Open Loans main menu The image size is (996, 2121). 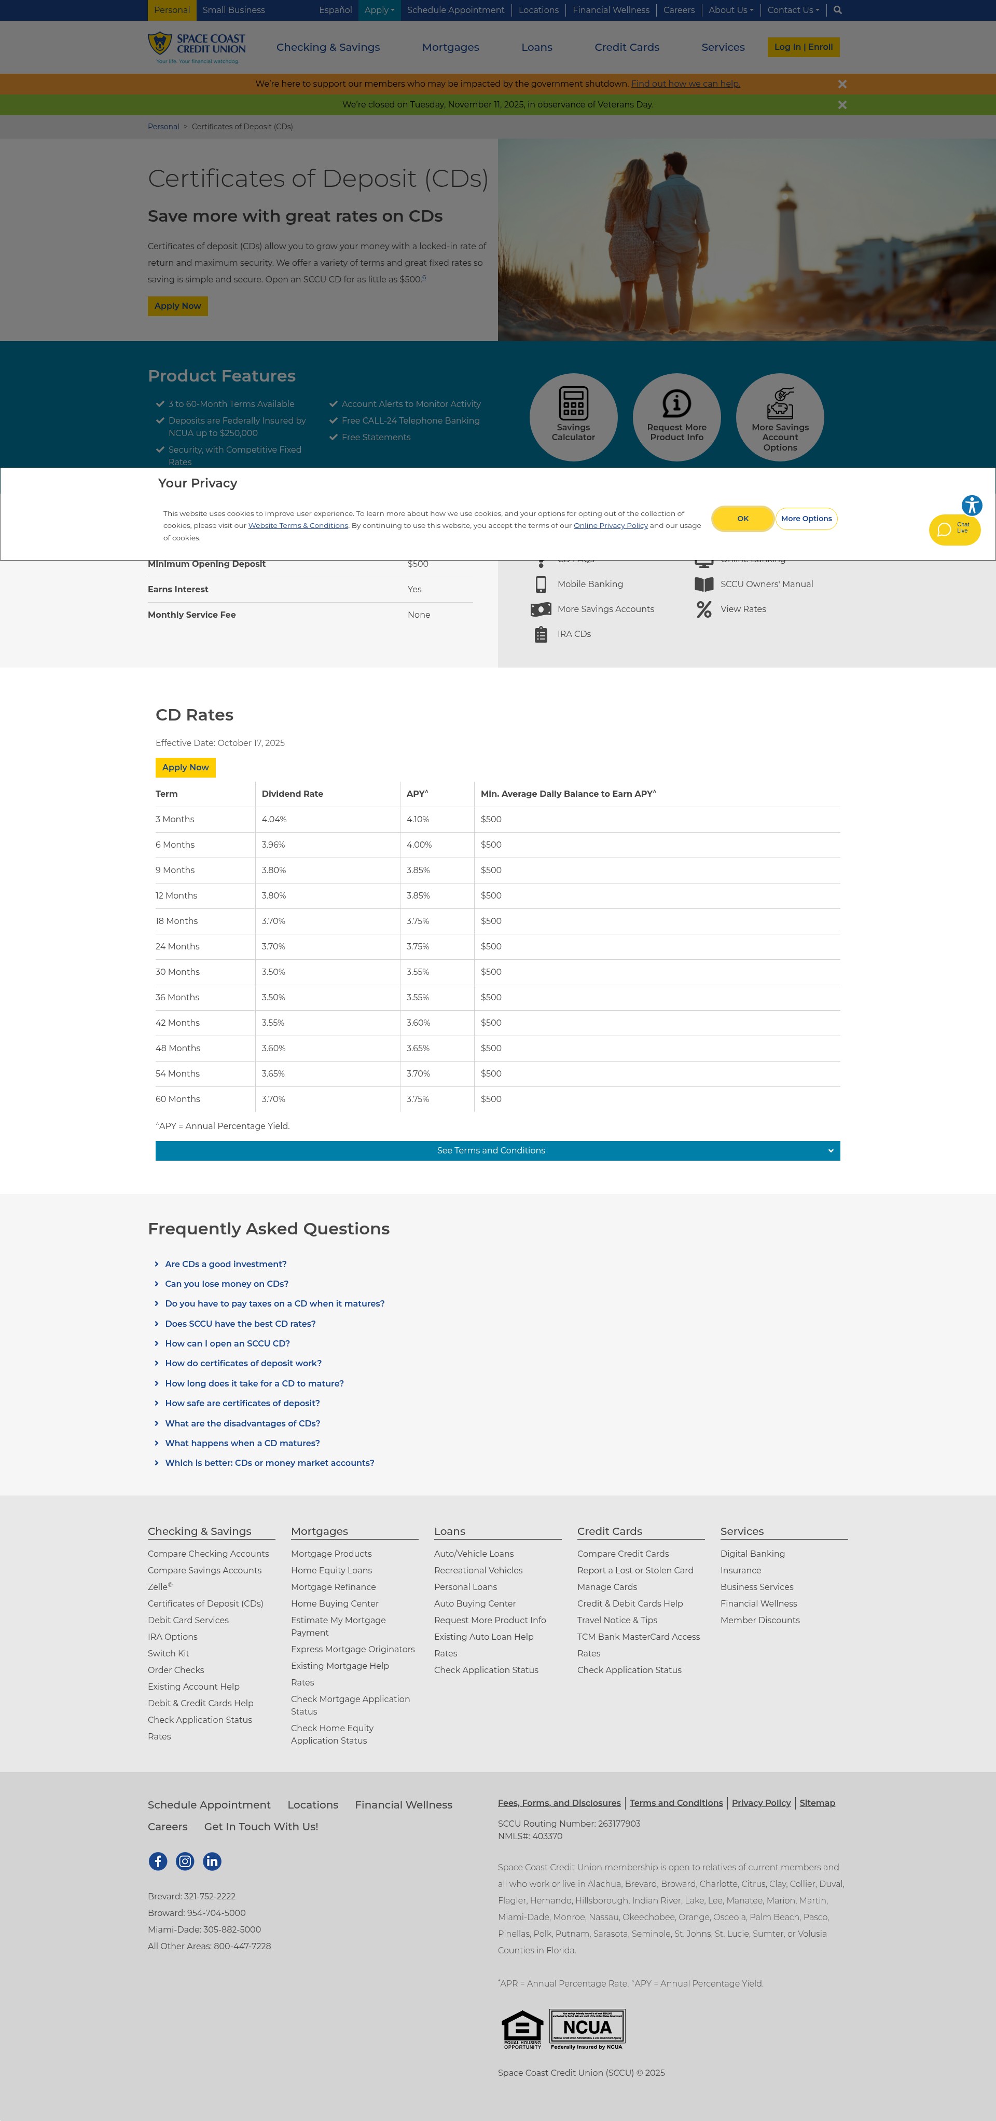(x=537, y=47)
